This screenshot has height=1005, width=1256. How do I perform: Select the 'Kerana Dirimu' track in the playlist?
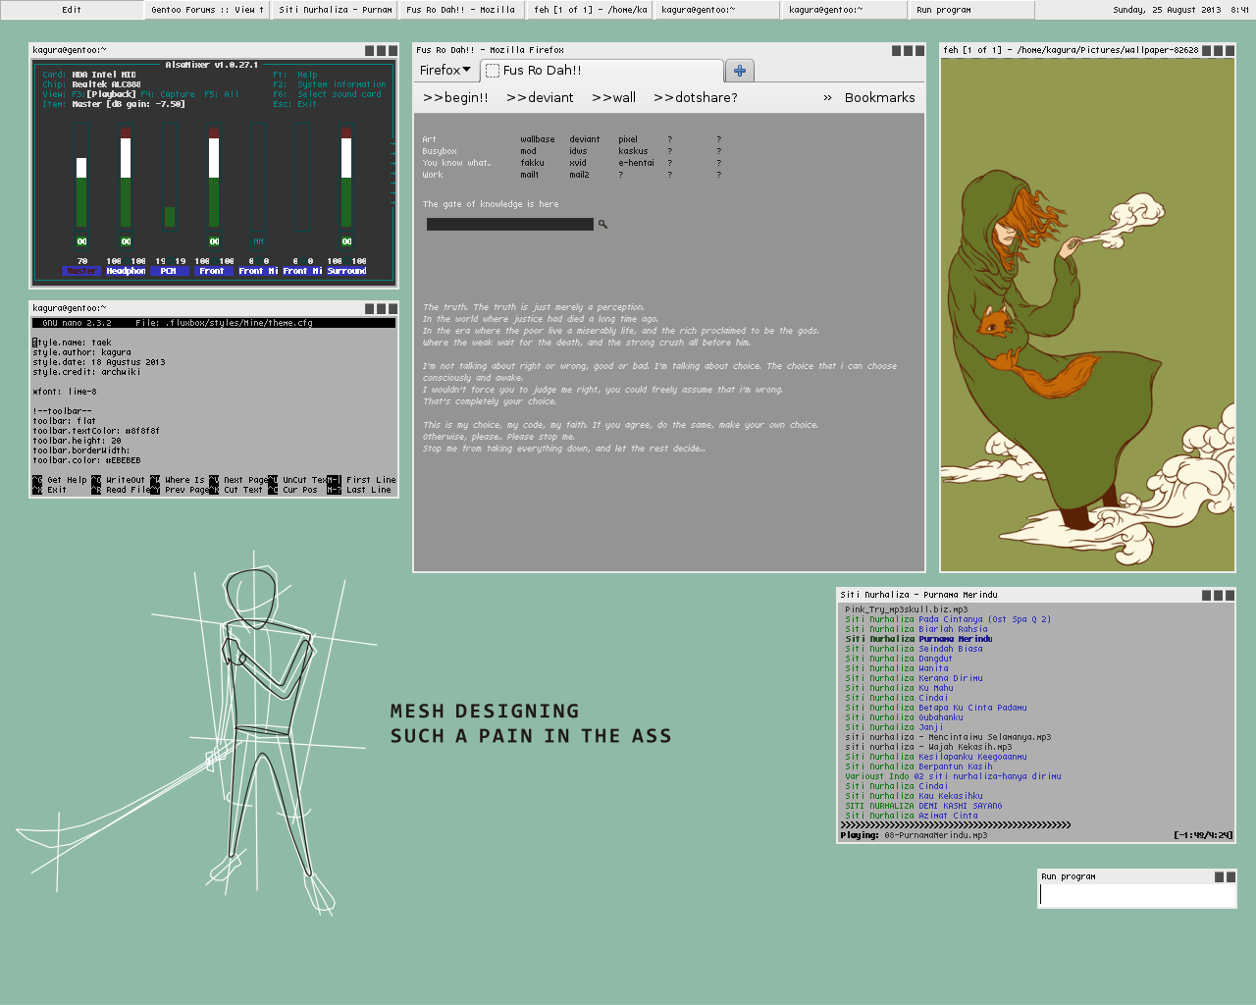(x=914, y=678)
